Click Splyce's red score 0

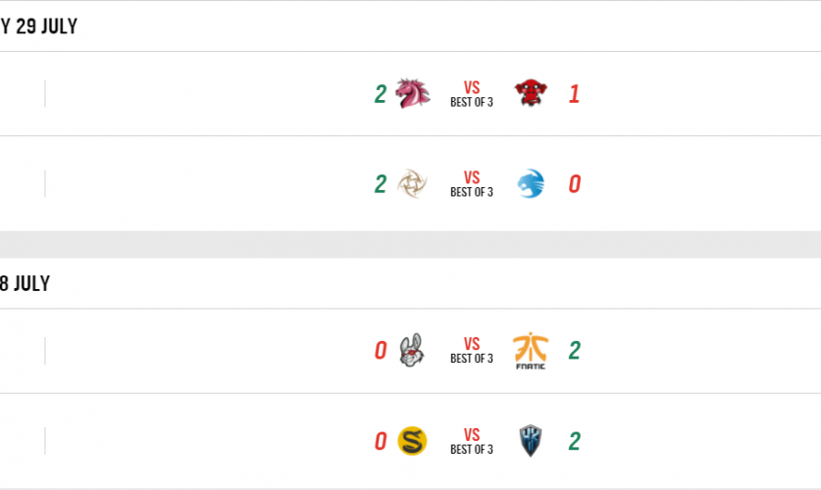pyautogui.click(x=380, y=442)
